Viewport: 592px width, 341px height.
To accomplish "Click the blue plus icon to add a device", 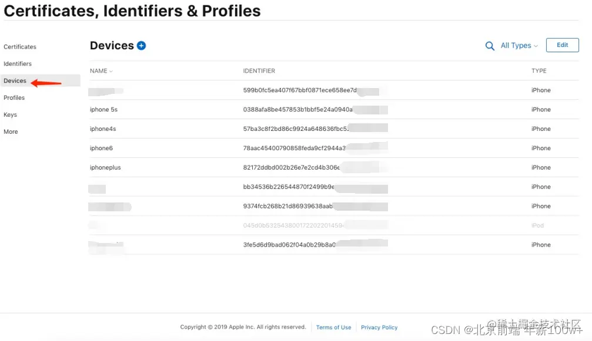I will tap(141, 46).
